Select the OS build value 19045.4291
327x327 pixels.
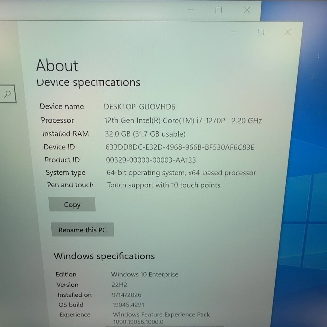coord(128,305)
